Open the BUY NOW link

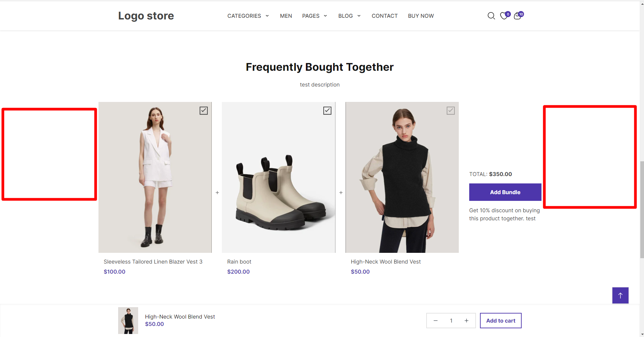(x=421, y=16)
